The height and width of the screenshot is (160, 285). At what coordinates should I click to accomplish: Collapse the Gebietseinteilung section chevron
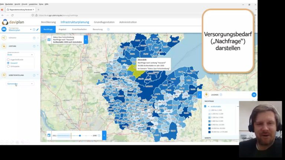[38, 74]
